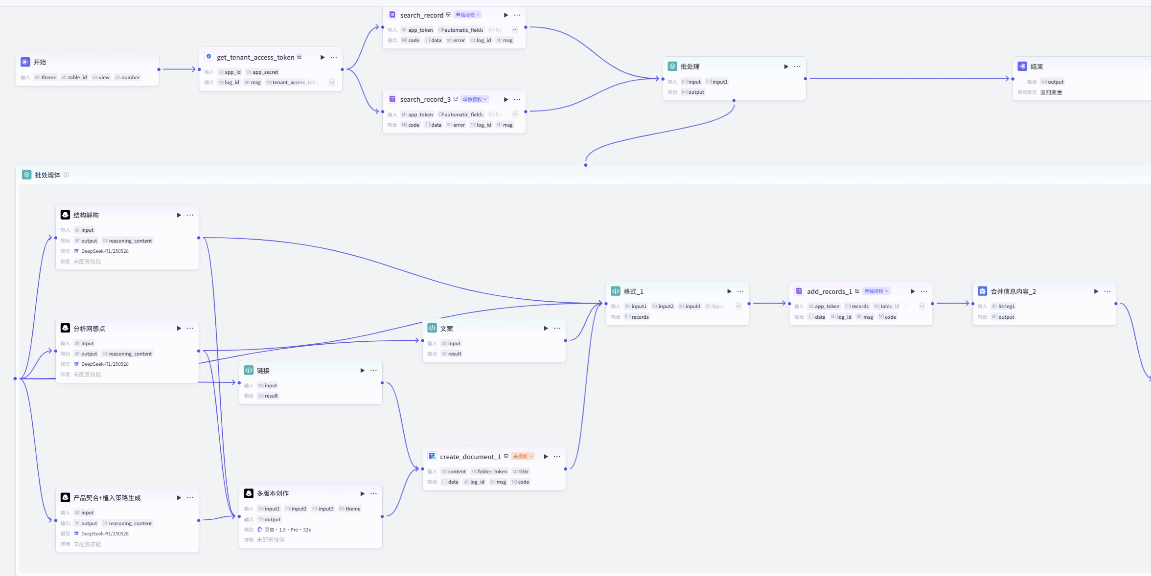Select the 格式_1 code node icon
The height and width of the screenshot is (576, 1151).
point(616,291)
